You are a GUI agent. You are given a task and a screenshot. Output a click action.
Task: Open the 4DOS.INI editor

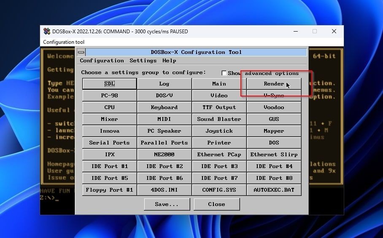coord(164,190)
